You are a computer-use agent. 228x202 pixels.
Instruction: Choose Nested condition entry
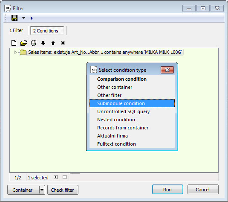(x=132, y=120)
